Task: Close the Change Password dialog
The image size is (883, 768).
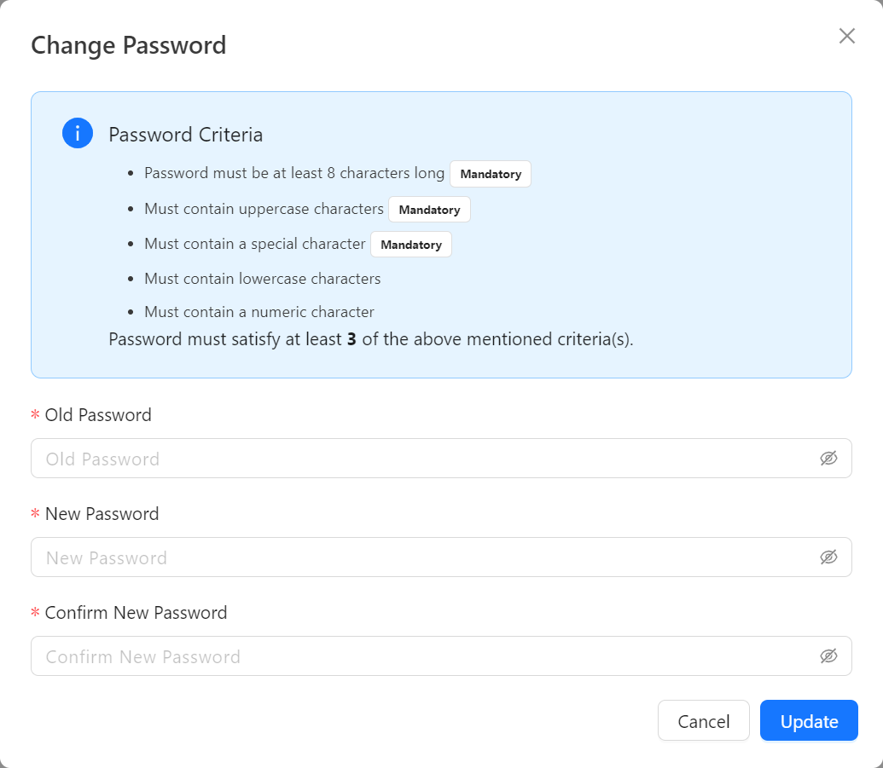Action: click(x=846, y=36)
